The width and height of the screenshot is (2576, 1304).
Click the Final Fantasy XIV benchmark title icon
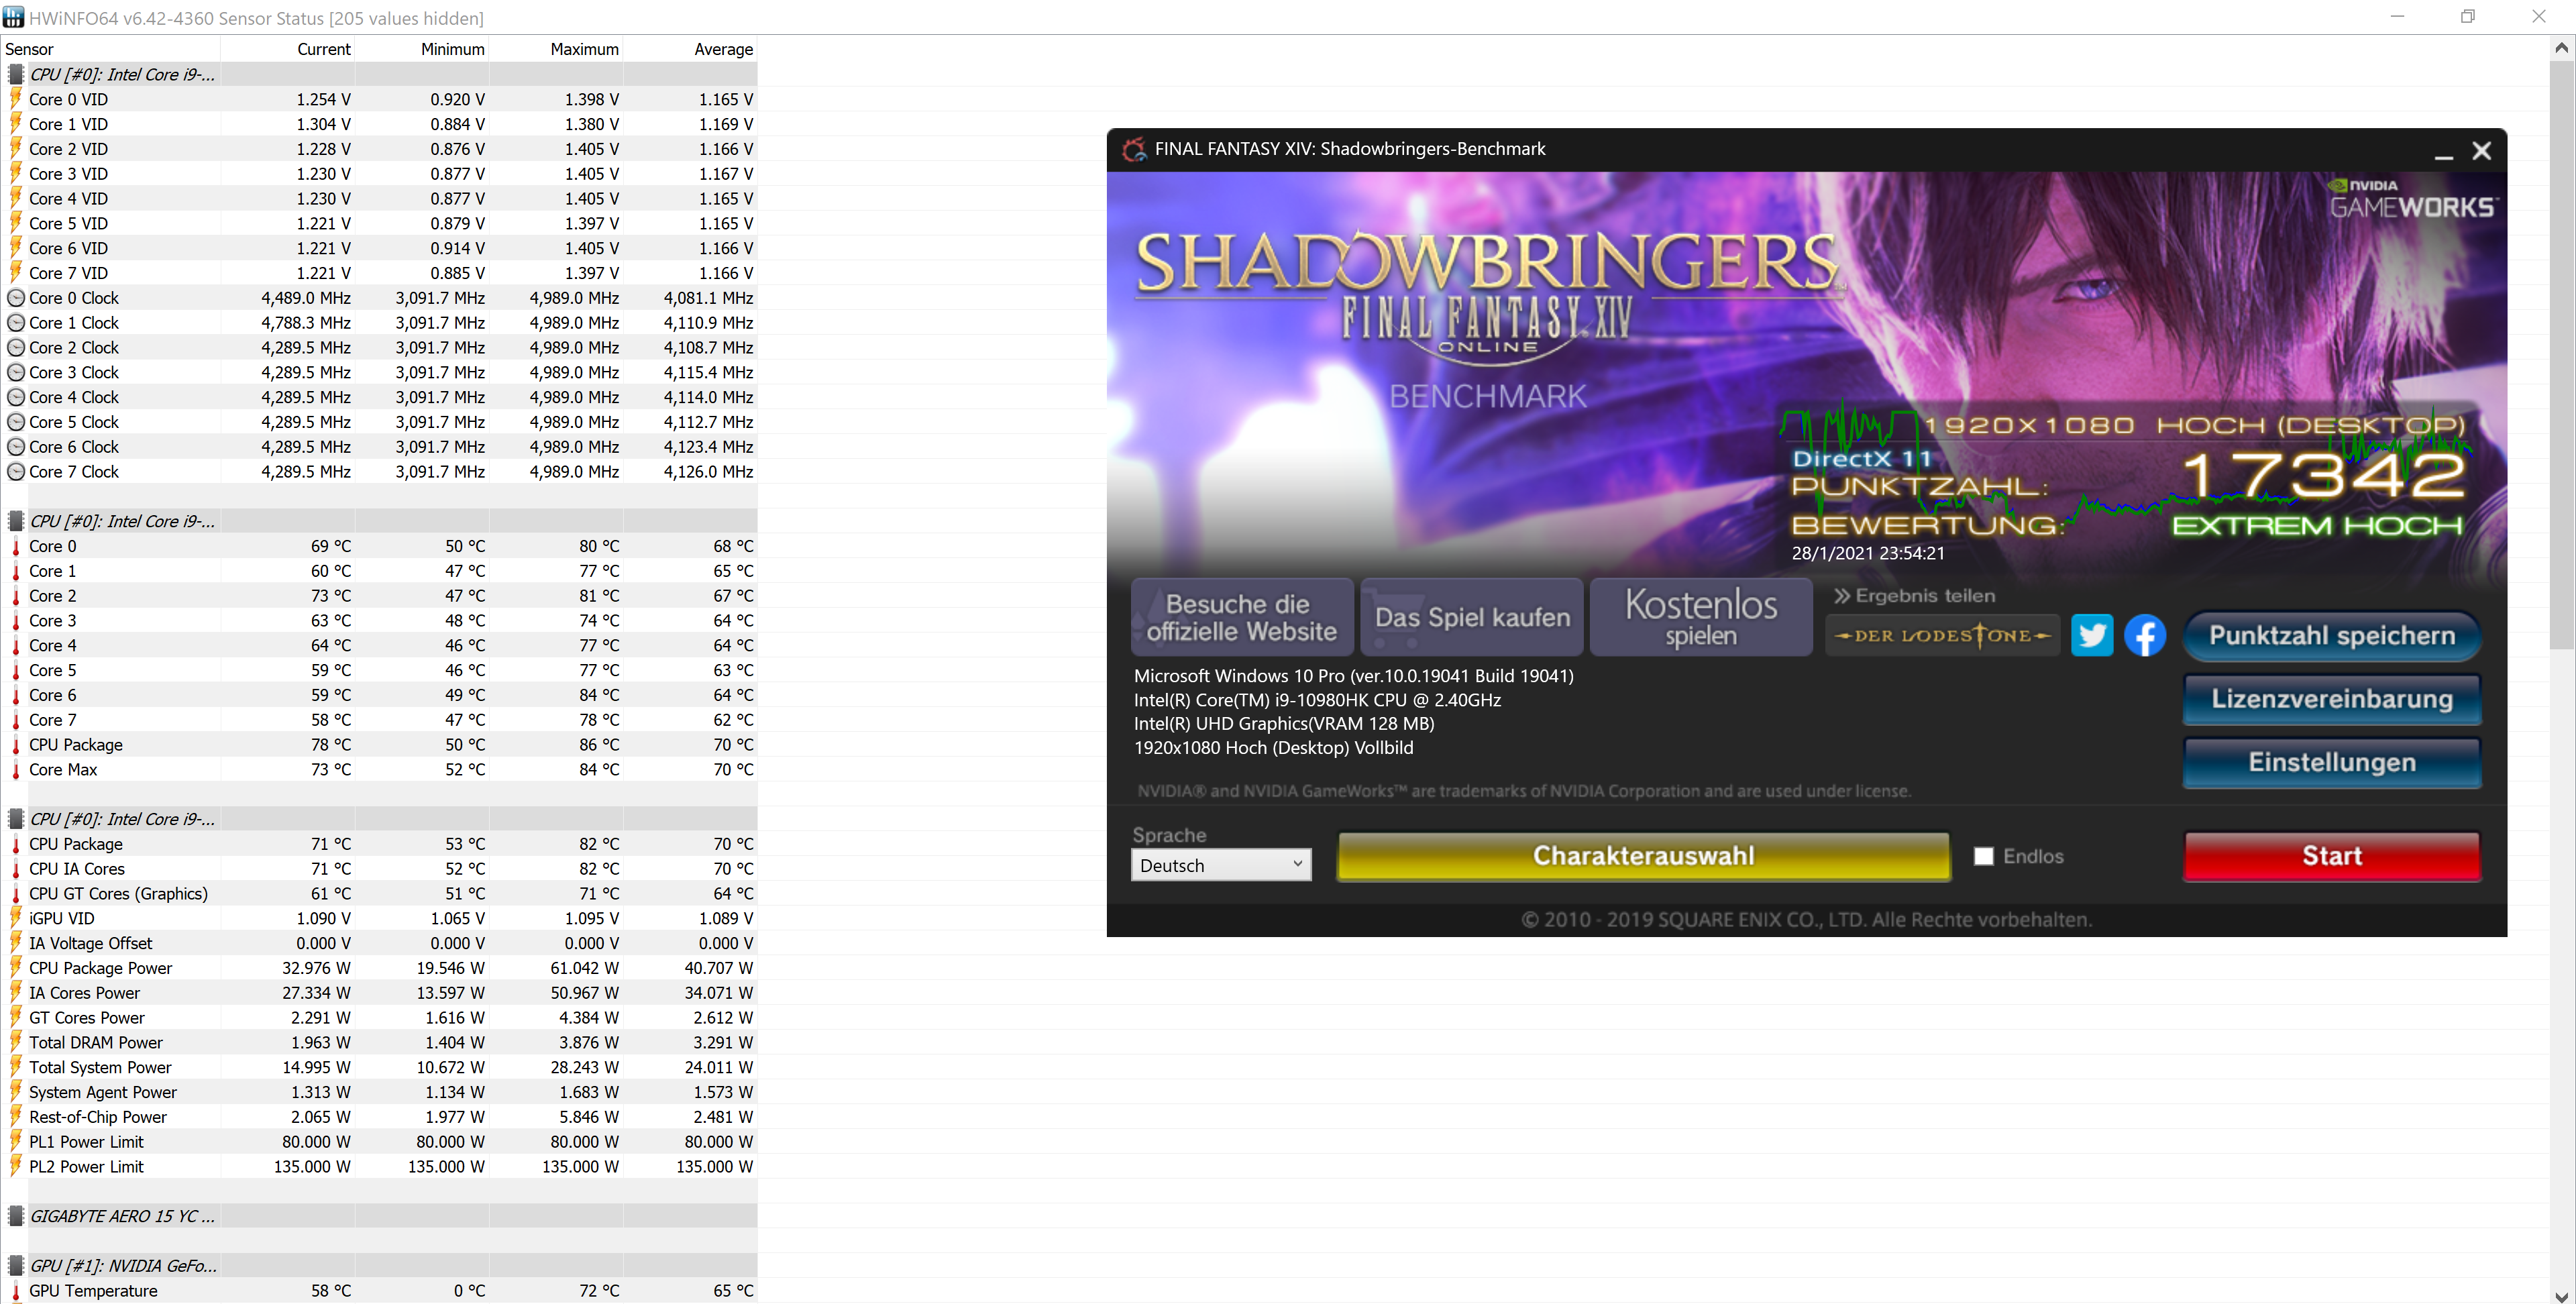pos(1133,149)
